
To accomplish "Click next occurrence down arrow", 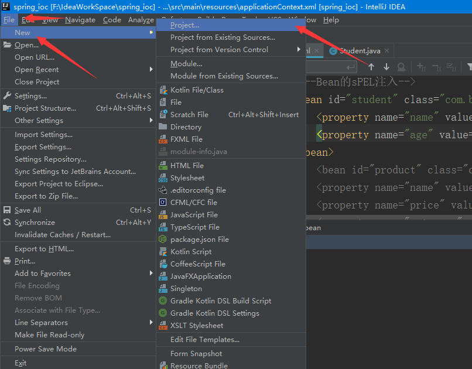I will pos(387,67).
